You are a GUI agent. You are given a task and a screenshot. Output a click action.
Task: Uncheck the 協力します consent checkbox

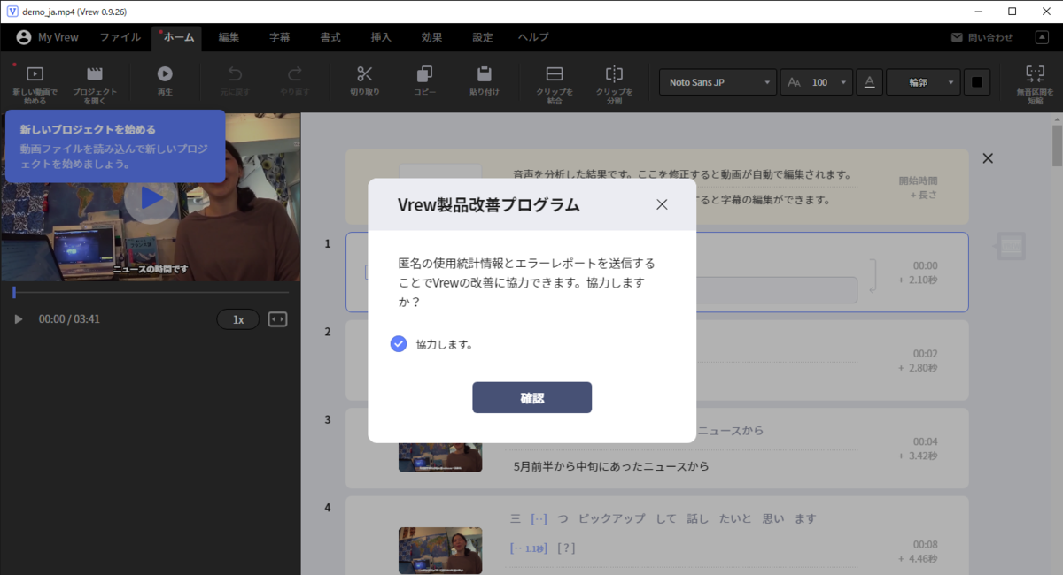tap(399, 343)
